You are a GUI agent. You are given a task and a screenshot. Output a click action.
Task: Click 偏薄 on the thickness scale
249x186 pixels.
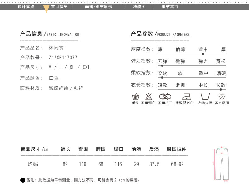pyautogui.click(x=180, y=49)
